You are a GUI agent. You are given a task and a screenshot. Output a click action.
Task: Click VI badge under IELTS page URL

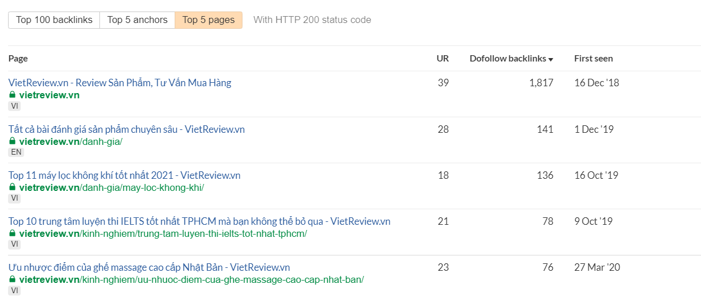pyautogui.click(x=14, y=244)
